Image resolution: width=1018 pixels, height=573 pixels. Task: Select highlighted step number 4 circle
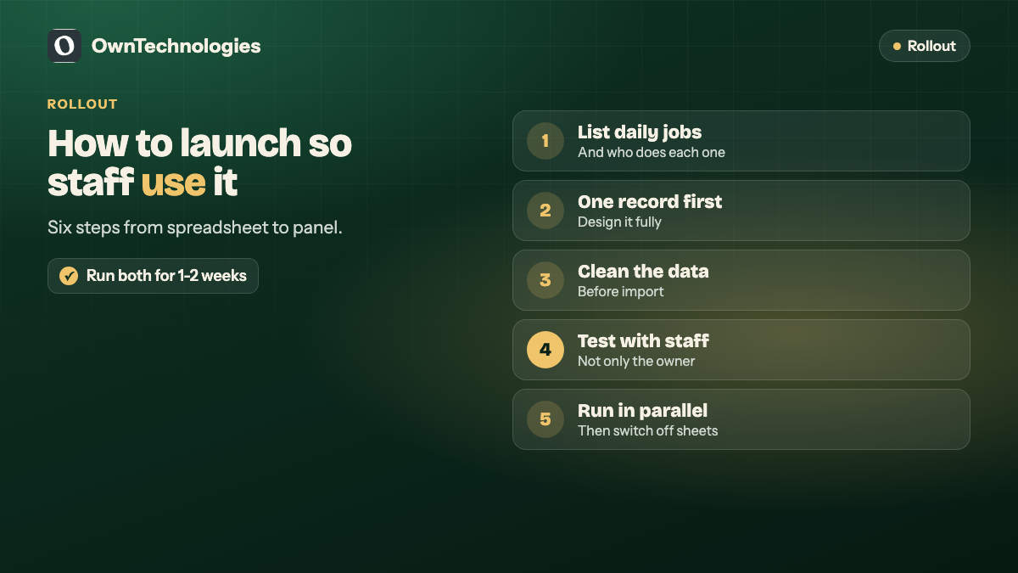click(x=545, y=350)
